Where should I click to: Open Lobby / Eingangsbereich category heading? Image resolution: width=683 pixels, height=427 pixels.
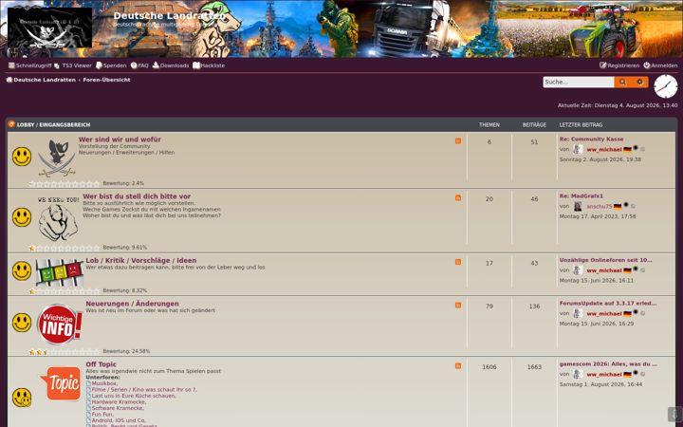53,125
